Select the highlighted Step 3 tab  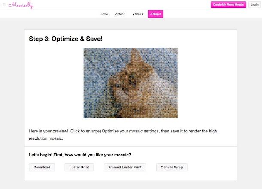(155, 14)
